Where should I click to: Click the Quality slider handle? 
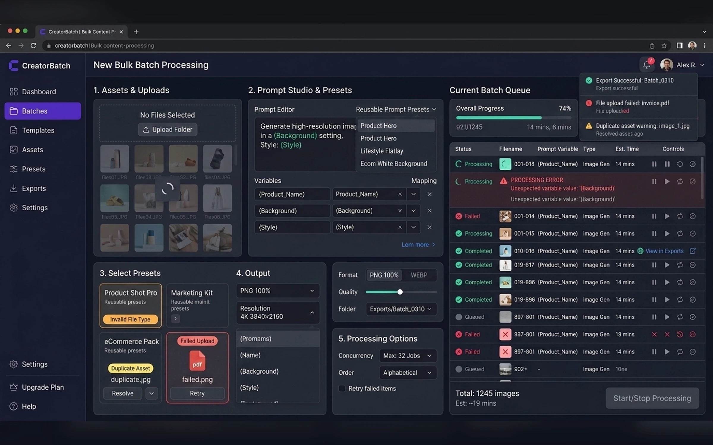pos(400,292)
